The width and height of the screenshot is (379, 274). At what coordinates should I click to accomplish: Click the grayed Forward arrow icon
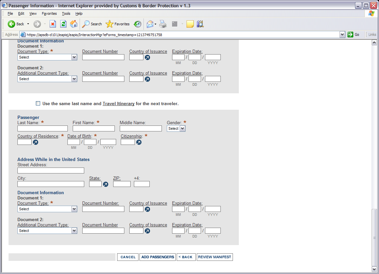pyautogui.click(x=37, y=24)
